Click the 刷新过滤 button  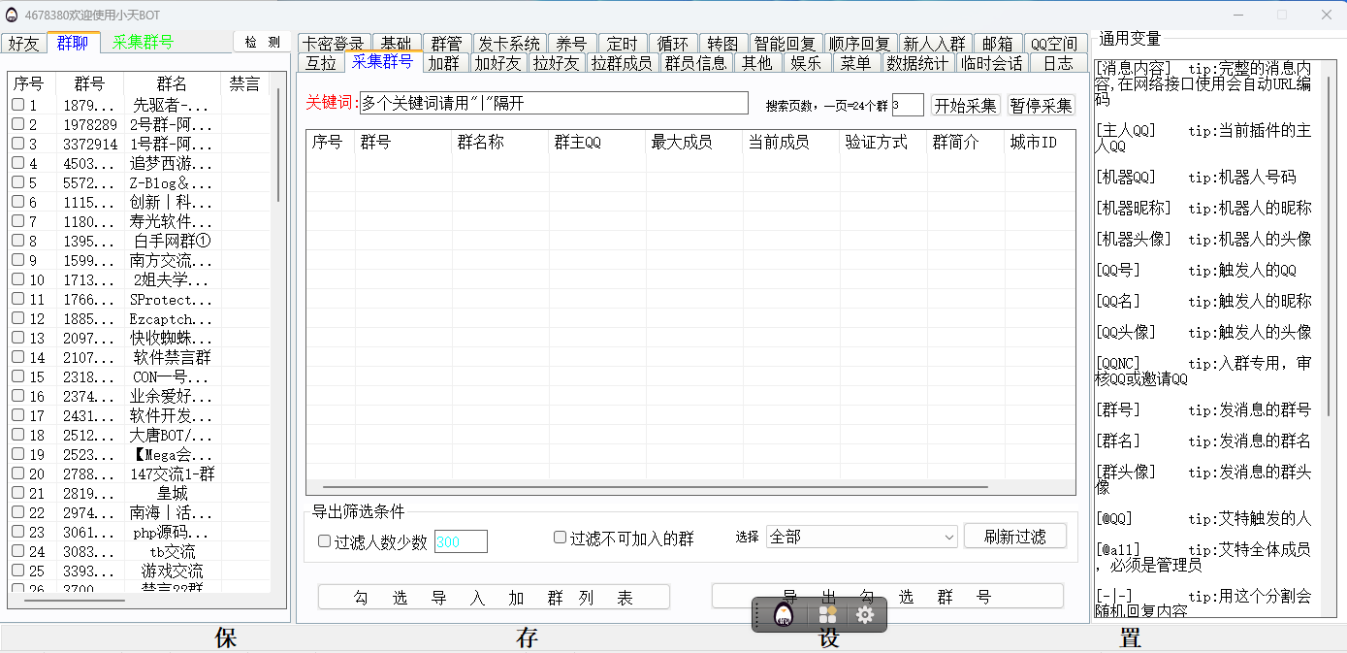(1014, 537)
